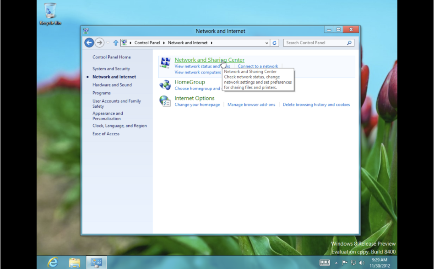
Task: Click the Action Center flag icon
Action: click(x=345, y=263)
